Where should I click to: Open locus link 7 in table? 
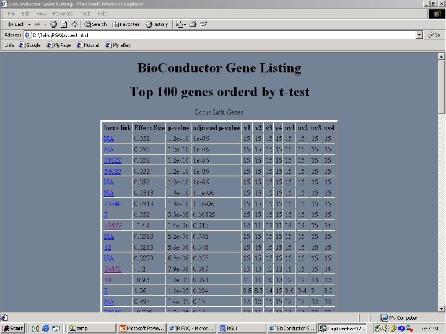coord(106,215)
